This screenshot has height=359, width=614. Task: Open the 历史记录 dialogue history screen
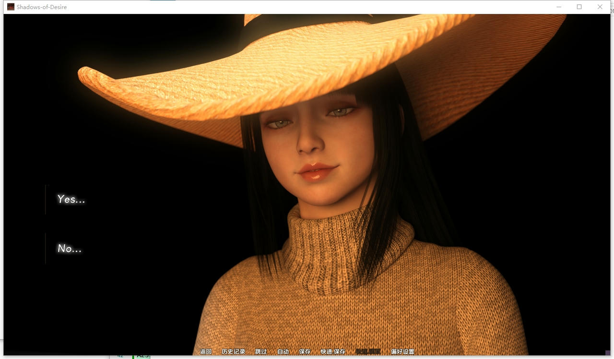click(x=234, y=351)
